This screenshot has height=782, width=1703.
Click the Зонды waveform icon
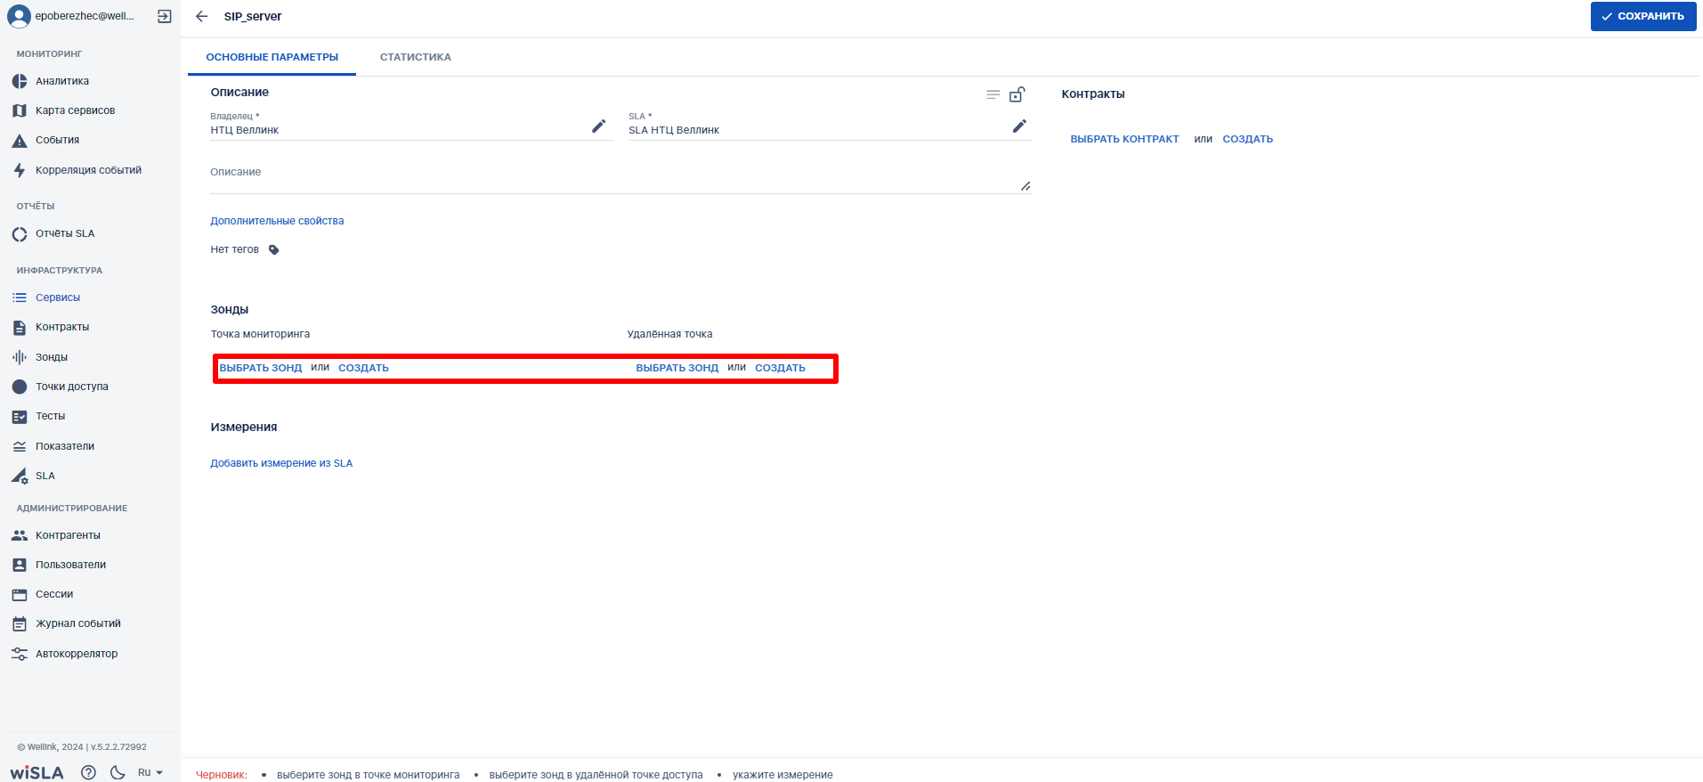pos(20,357)
